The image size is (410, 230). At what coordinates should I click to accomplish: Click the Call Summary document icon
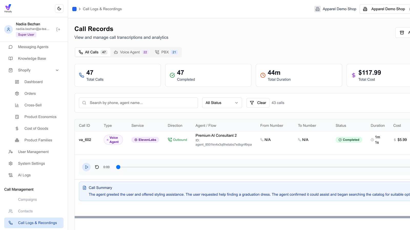click(85, 188)
